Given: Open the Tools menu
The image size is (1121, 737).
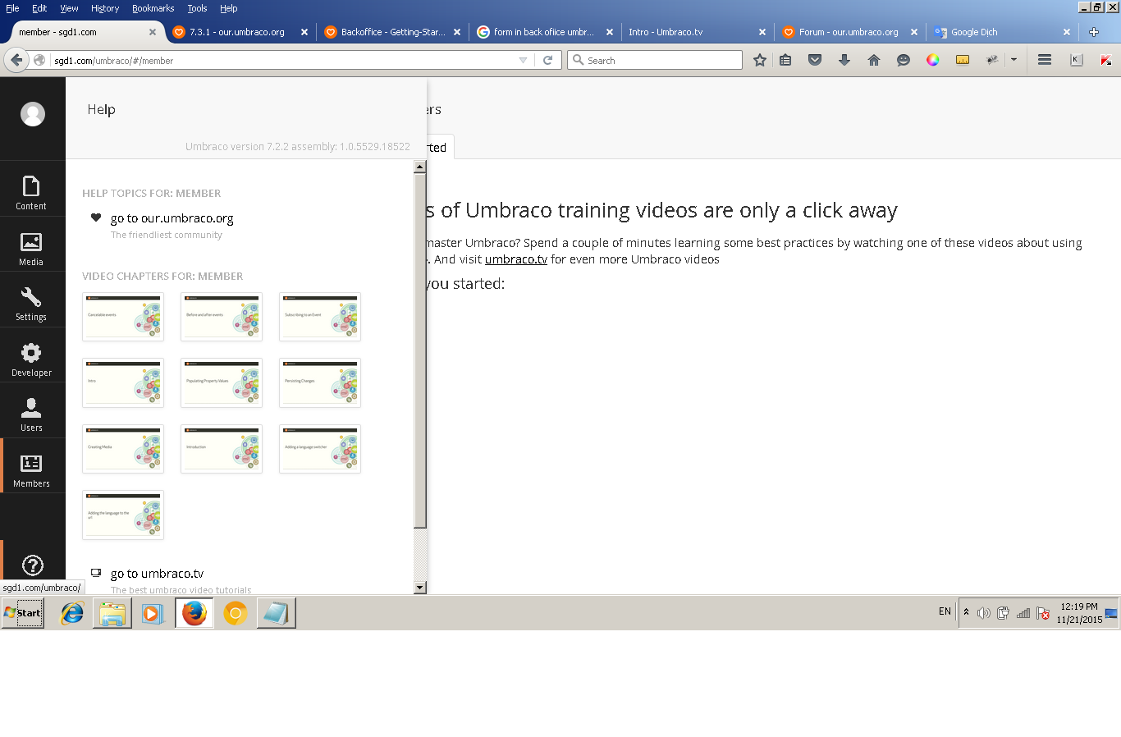Looking at the screenshot, I should pyautogui.click(x=197, y=8).
